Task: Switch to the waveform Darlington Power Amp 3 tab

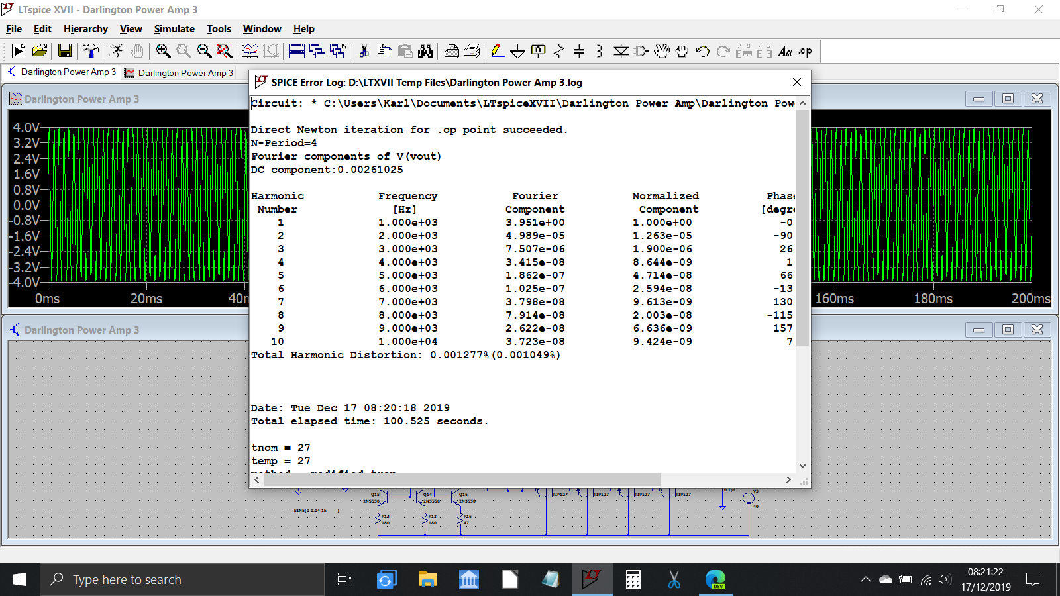Action: point(180,73)
